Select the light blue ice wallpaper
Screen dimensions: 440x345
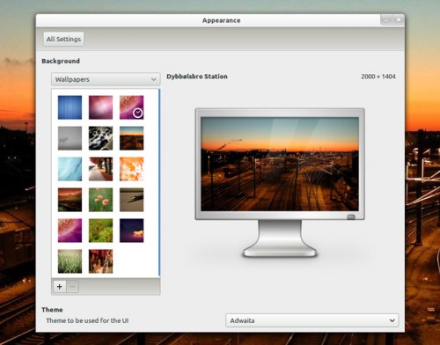tap(70, 169)
